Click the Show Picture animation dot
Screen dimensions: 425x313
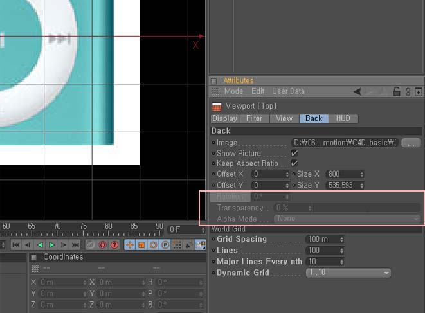[213, 154]
